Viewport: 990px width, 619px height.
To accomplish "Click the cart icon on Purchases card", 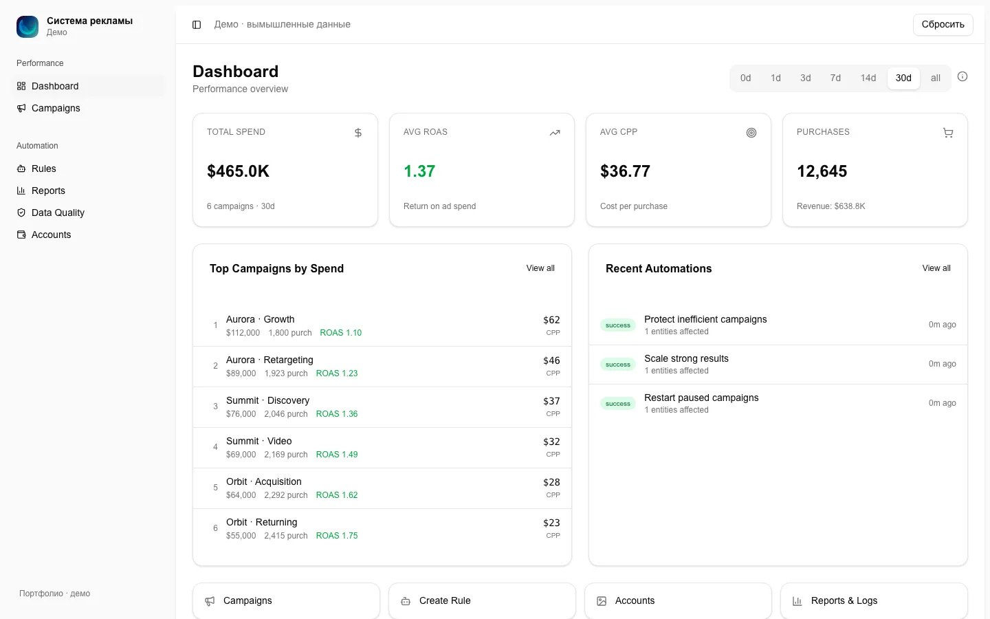I will pos(948,133).
